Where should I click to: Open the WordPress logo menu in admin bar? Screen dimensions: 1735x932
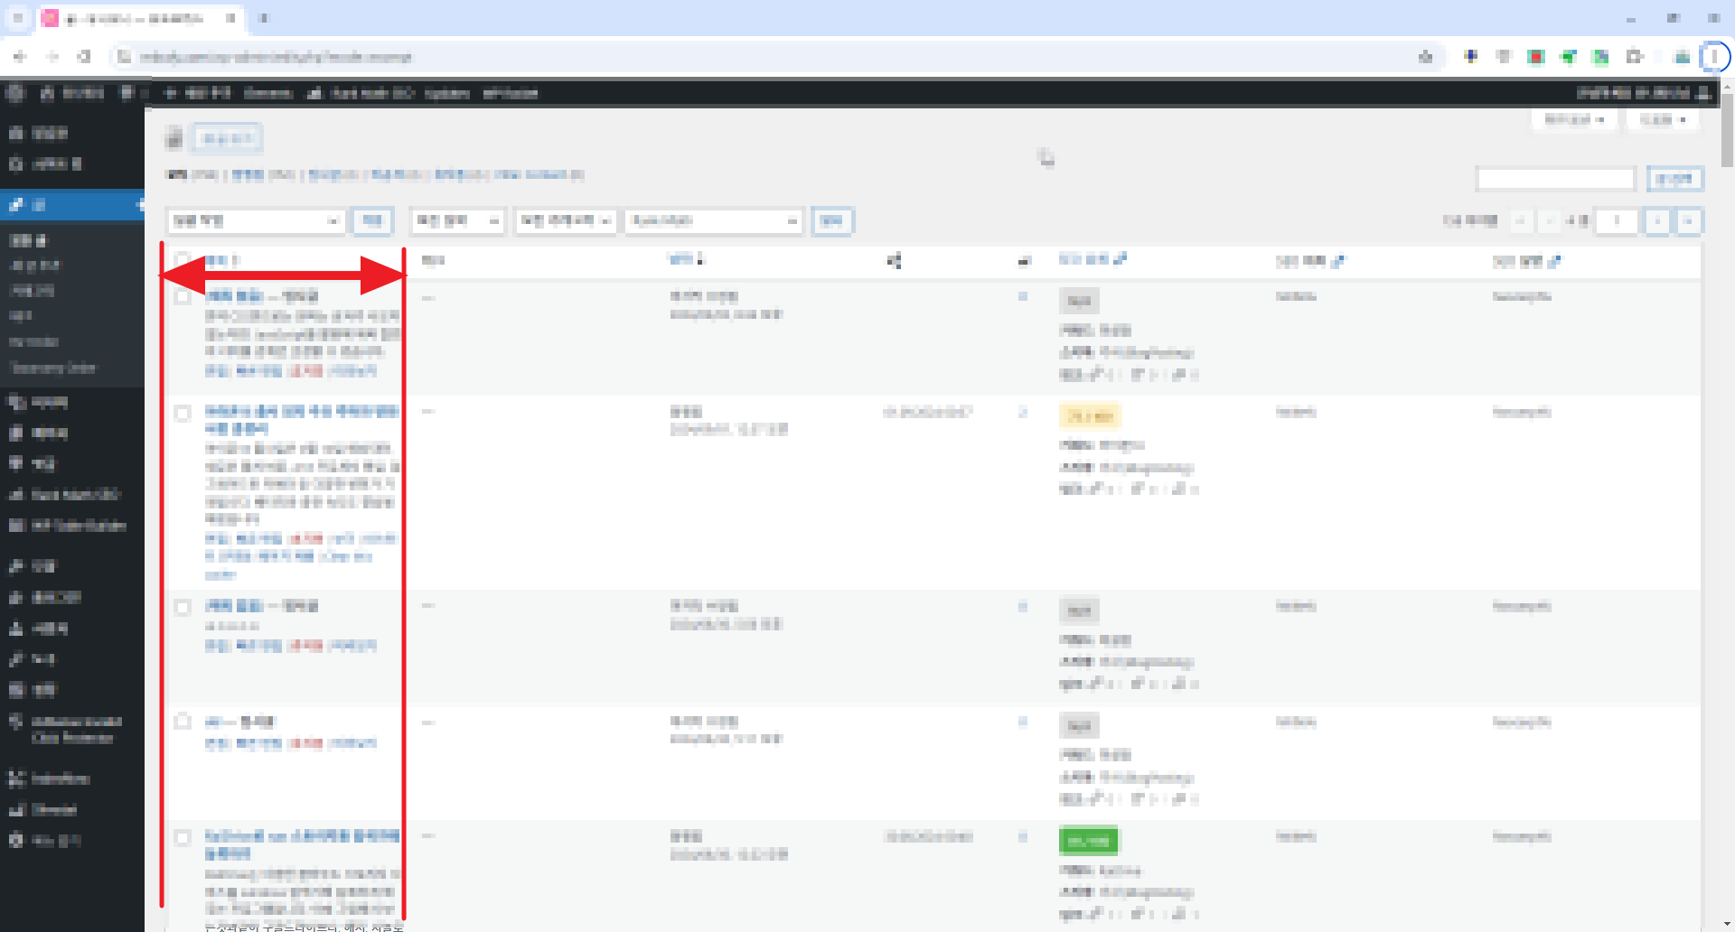[15, 92]
